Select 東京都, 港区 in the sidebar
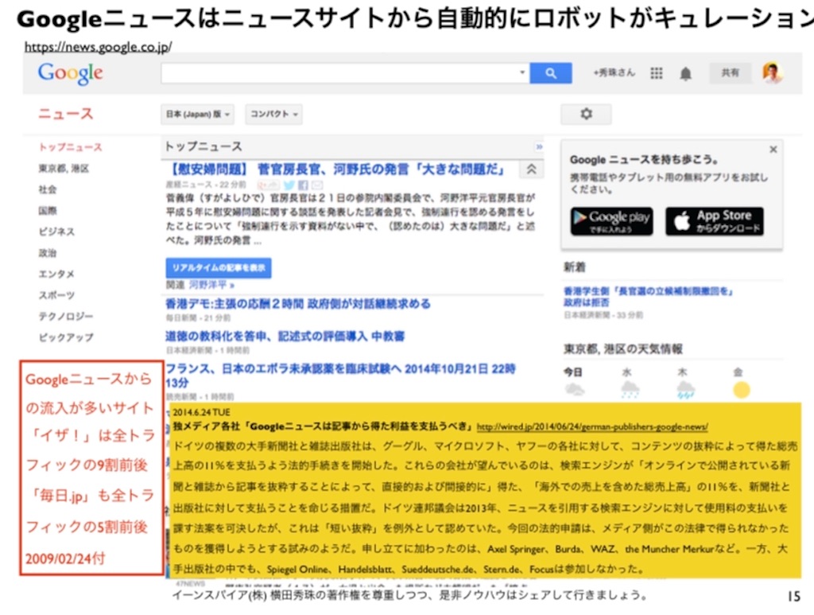814x615 pixels. tap(64, 169)
